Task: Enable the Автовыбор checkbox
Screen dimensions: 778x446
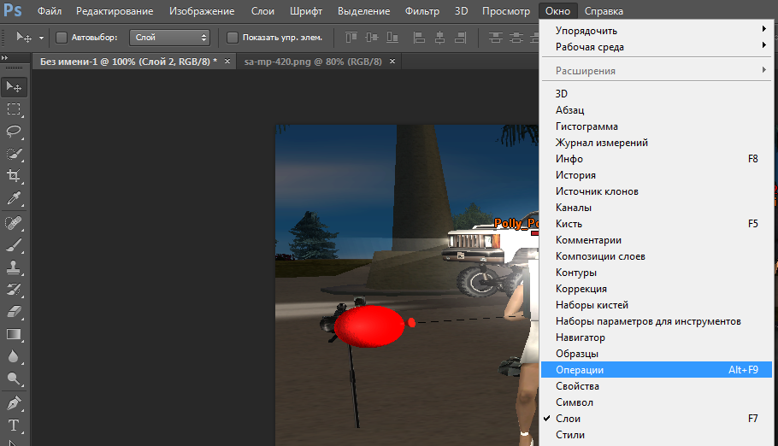Action: point(62,38)
